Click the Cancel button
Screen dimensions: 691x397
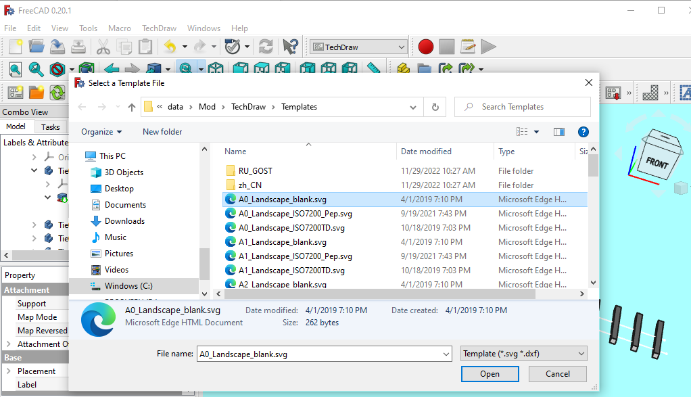click(x=558, y=373)
